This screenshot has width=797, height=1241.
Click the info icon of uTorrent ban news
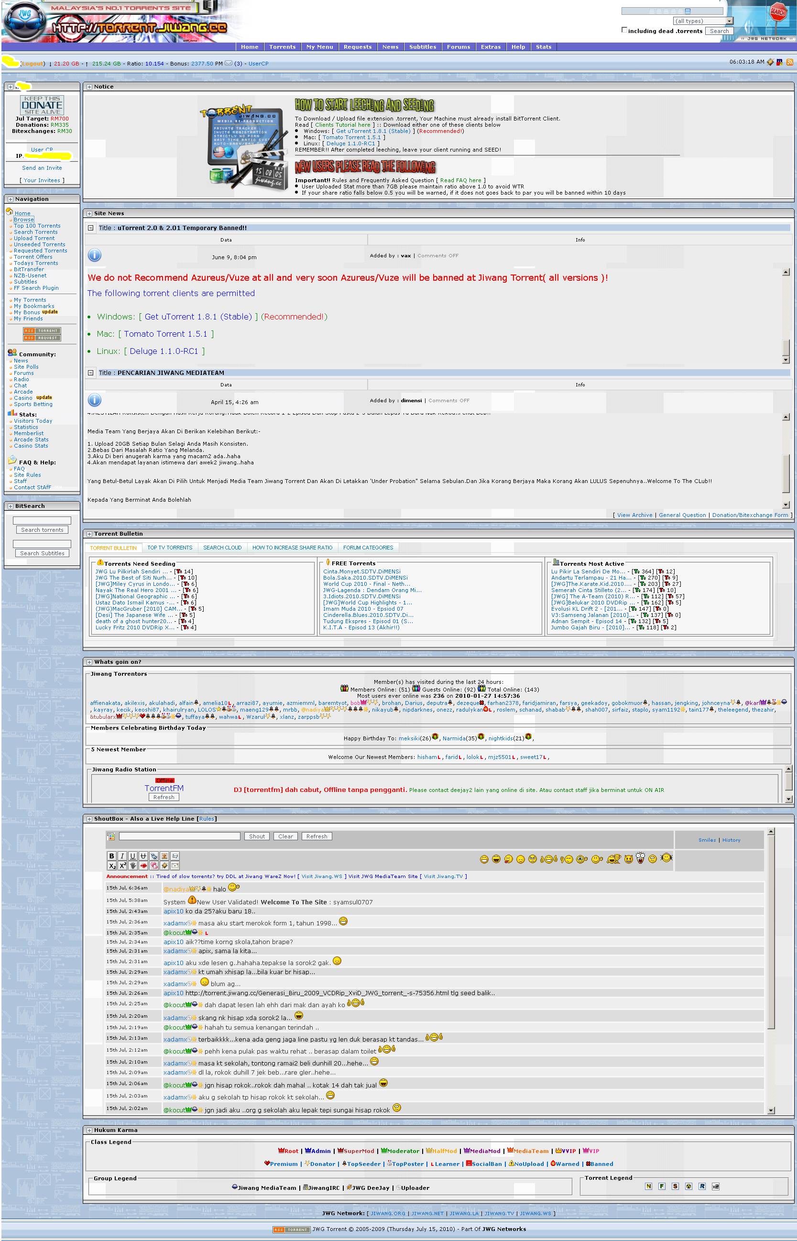pos(94,255)
